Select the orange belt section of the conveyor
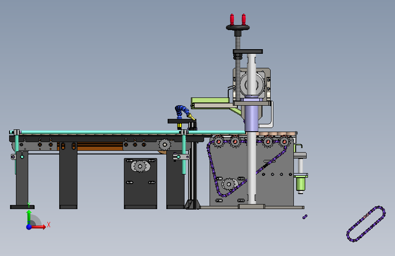 tap(100, 146)
